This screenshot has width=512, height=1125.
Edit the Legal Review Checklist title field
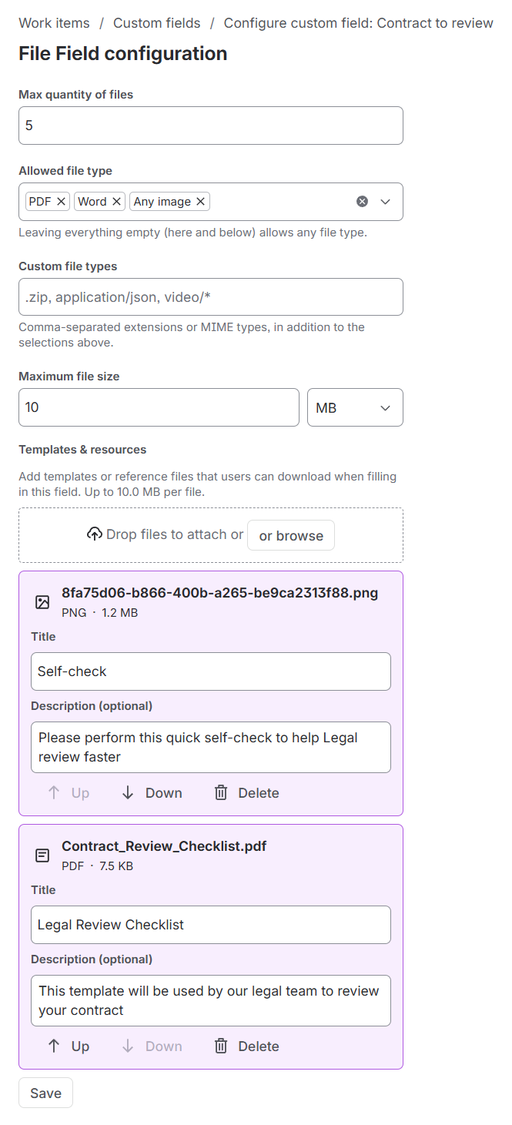pyautogui.click(x=211, y=925)
